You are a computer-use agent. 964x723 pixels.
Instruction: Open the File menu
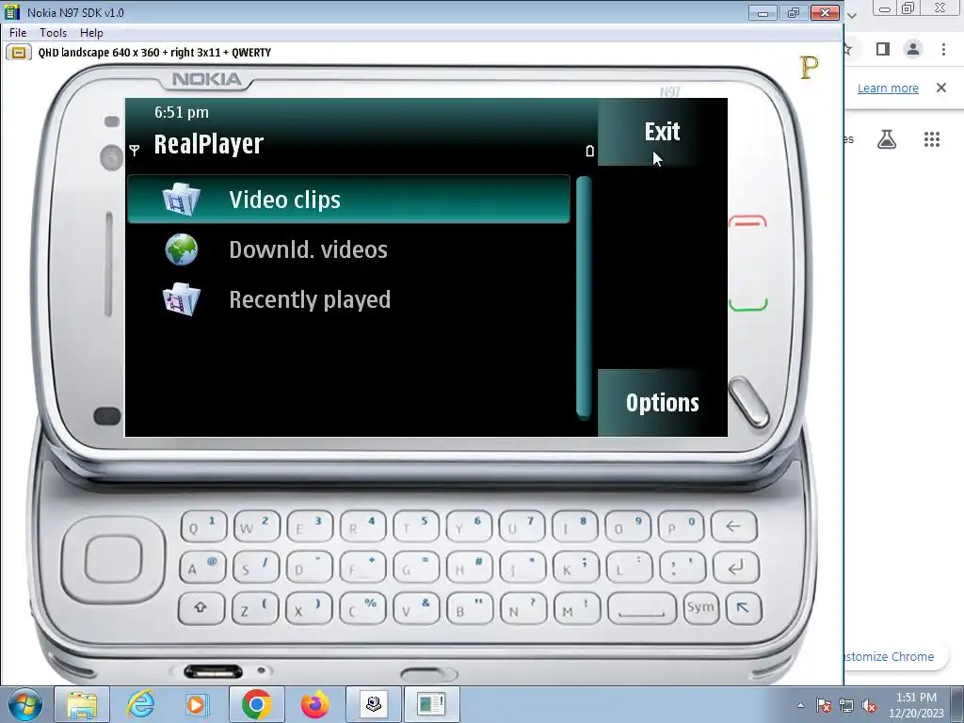click(18, 33)
